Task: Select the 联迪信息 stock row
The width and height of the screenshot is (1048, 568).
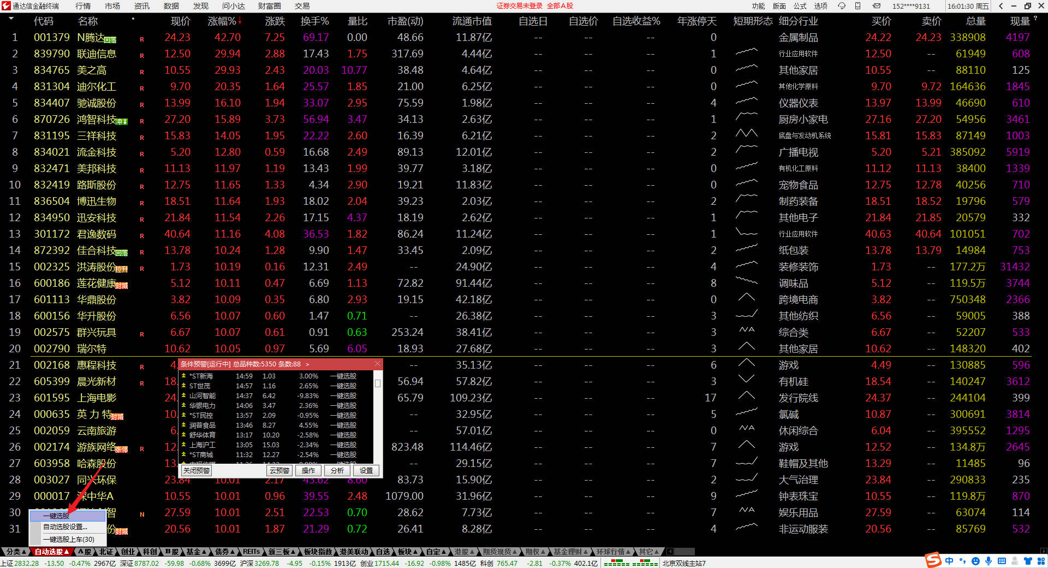Action: tap(97, 54)
